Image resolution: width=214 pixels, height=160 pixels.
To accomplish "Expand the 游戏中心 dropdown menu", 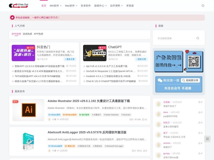I will (x=100, y=6).
